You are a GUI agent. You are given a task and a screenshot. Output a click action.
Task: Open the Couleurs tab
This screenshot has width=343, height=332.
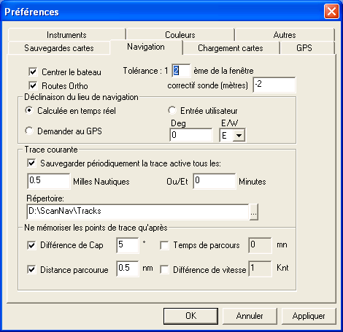tap(180, 34)
